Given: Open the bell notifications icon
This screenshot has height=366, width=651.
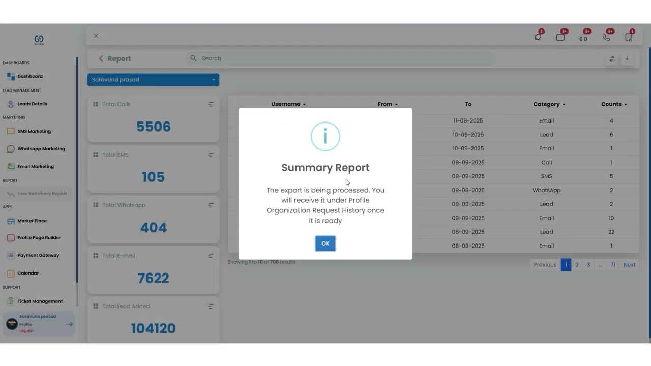Looking at the screenshot, I should [538, 37].
